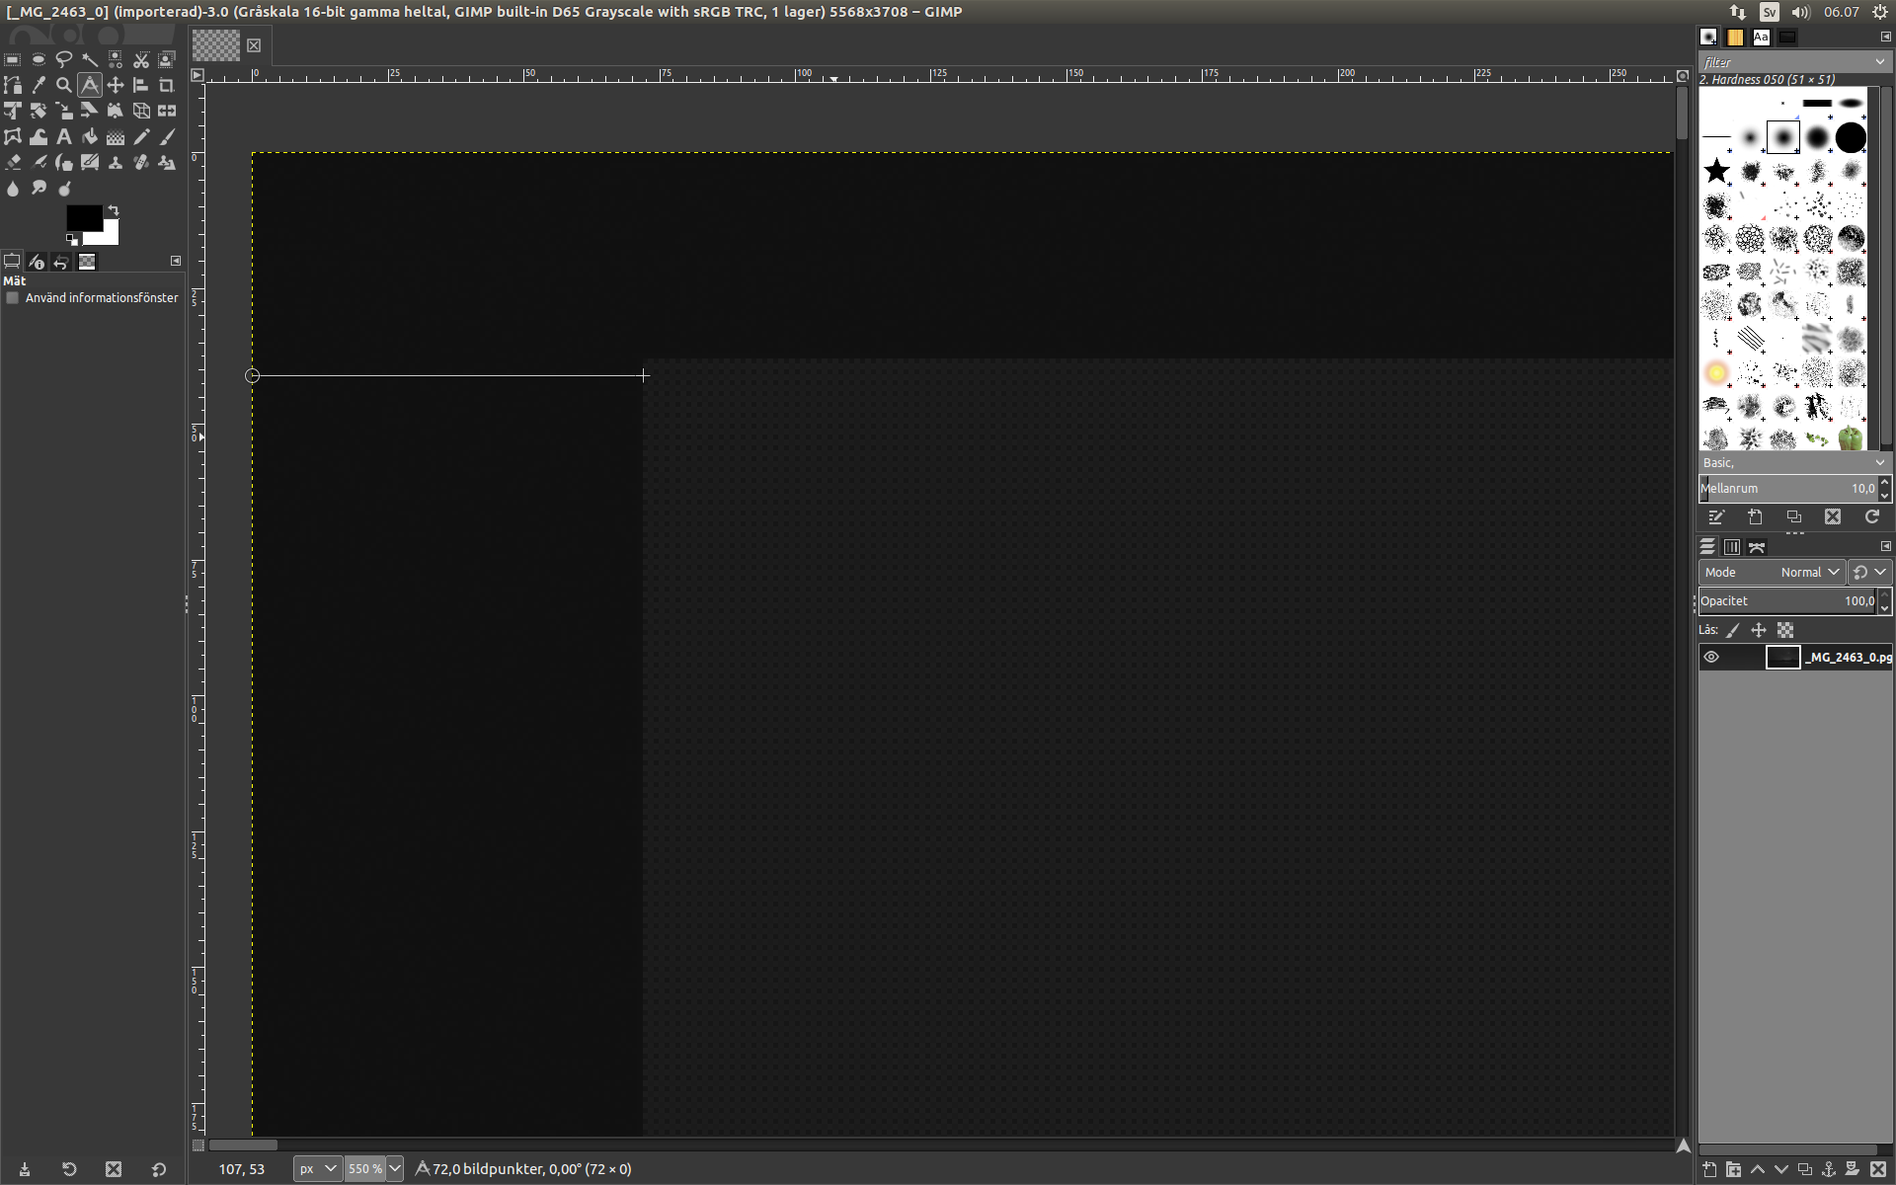This screenshot has height=1185, width=1896.
Task: Select the Smudge tool
Action: pos(39,187)
